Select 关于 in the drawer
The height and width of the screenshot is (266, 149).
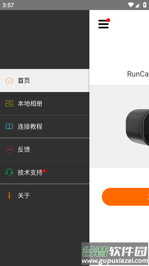45,195
